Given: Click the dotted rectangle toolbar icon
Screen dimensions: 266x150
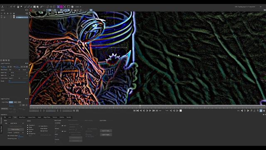Looking at the screenshot, I should point(69,7).
